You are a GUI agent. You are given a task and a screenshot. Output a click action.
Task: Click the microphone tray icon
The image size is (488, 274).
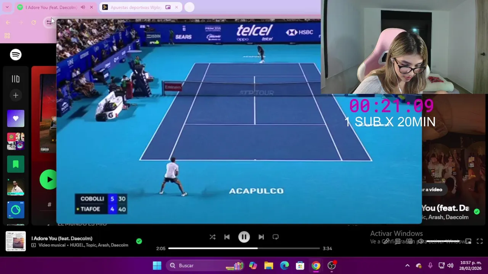click(430, 266)
